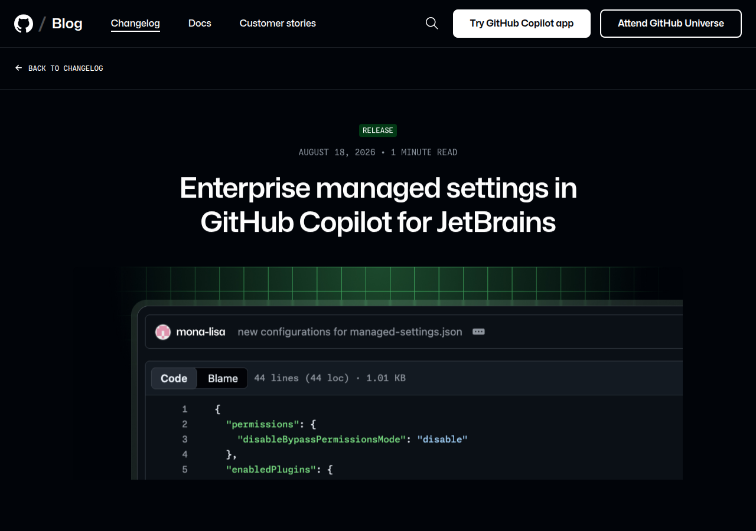Viewport: 756px width, 531px height.
Task: Click mona-lisa avatar in the screenshot
Action: click(163, 332)
